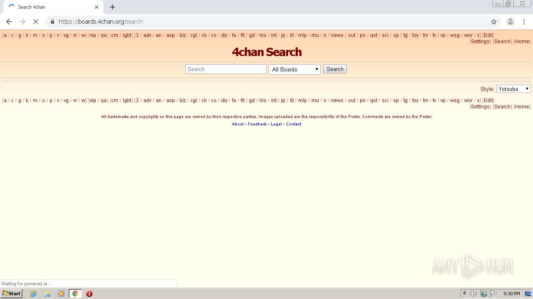Open the volume speaker tray icon
The height and width of the screenshot is (299, 533).
pos(473,294)
